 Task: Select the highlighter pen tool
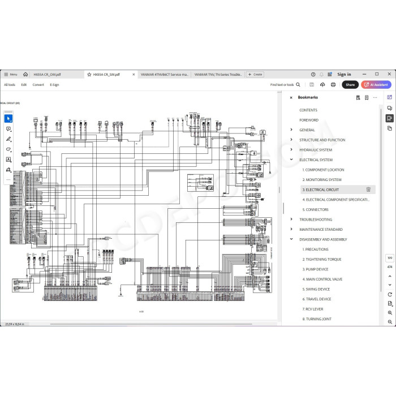click(x=8, y=139)
